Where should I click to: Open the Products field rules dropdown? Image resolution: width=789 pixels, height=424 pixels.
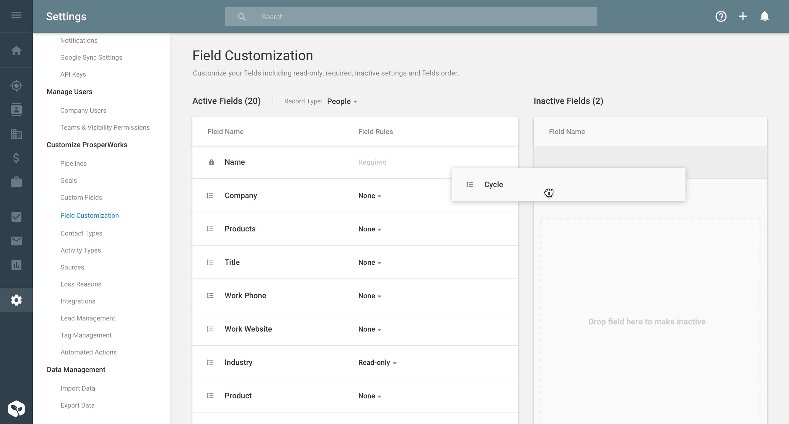pyautogui.click(x=370, y=229)
